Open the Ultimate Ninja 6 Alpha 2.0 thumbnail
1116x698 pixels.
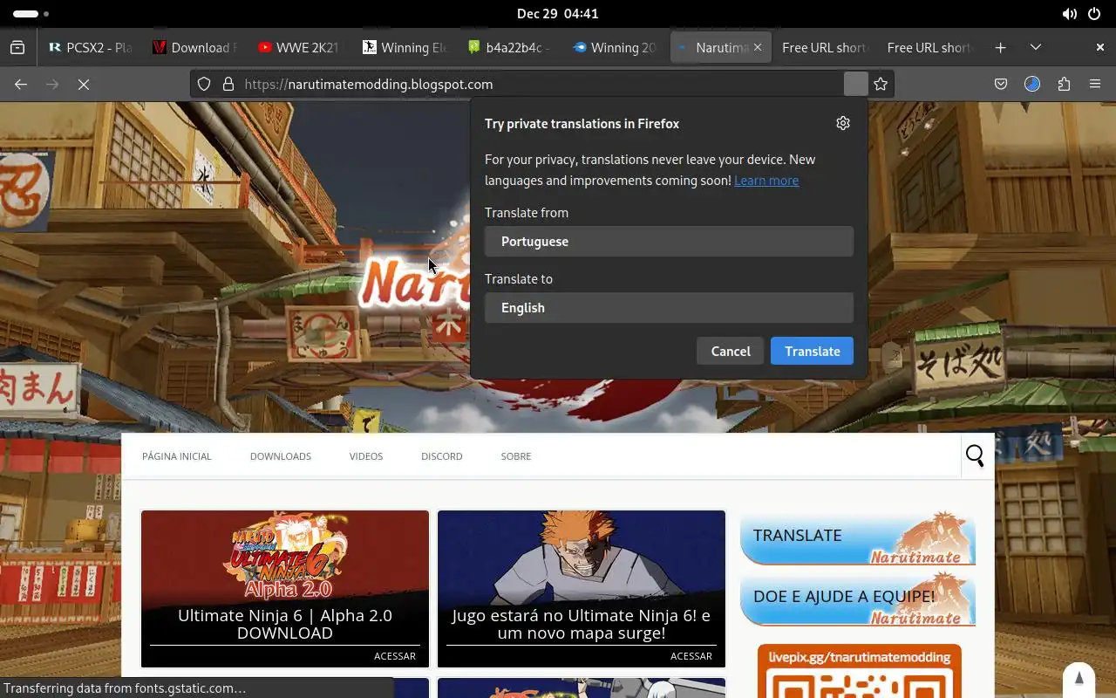(x=285, y=589)
